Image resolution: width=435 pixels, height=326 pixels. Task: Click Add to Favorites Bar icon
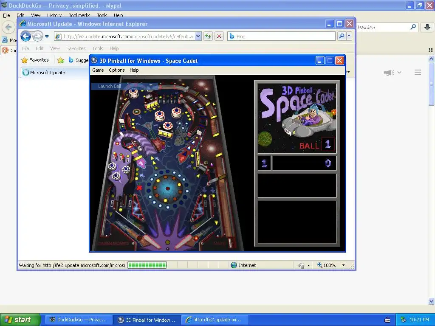pos(61,60)
